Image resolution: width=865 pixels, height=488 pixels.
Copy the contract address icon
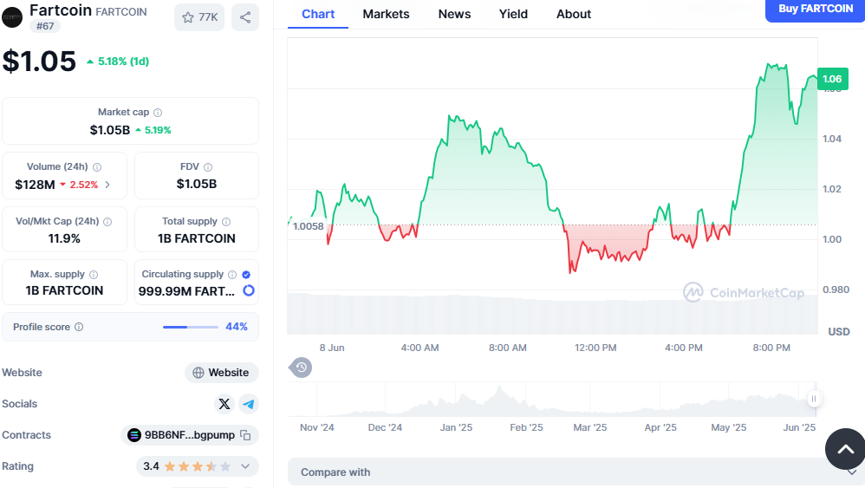(x=245, y=436)
